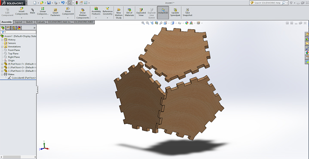Viewport: 309px width, 159px height.
Task: Toggle the Select cursor tool
Action: click(70, 3)
